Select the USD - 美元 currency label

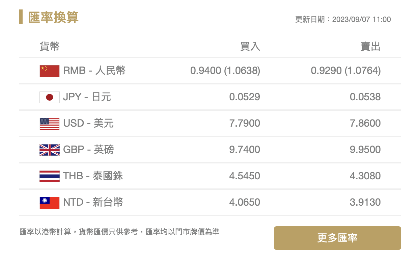coord(88,123)
